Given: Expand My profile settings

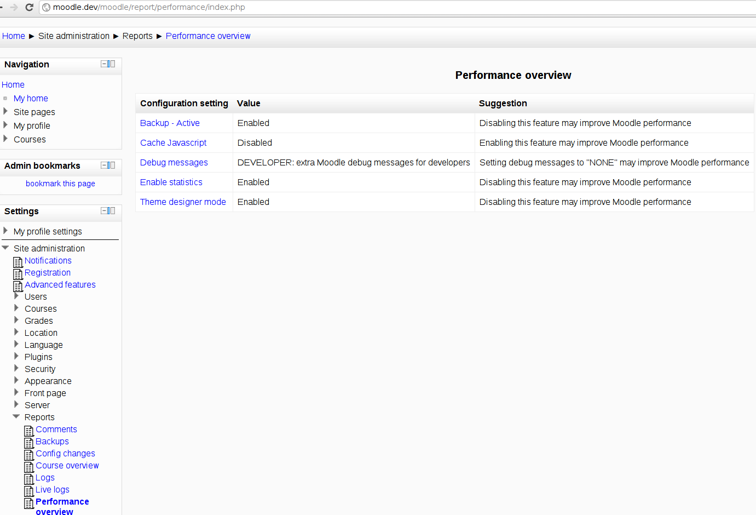Looking at the screenshot, I should coord(5,231).
